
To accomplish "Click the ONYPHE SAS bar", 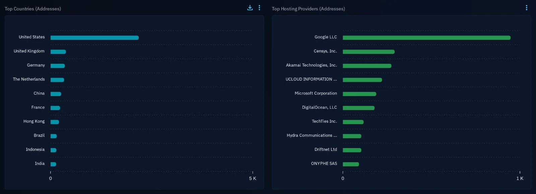I will tap(351, 164).
